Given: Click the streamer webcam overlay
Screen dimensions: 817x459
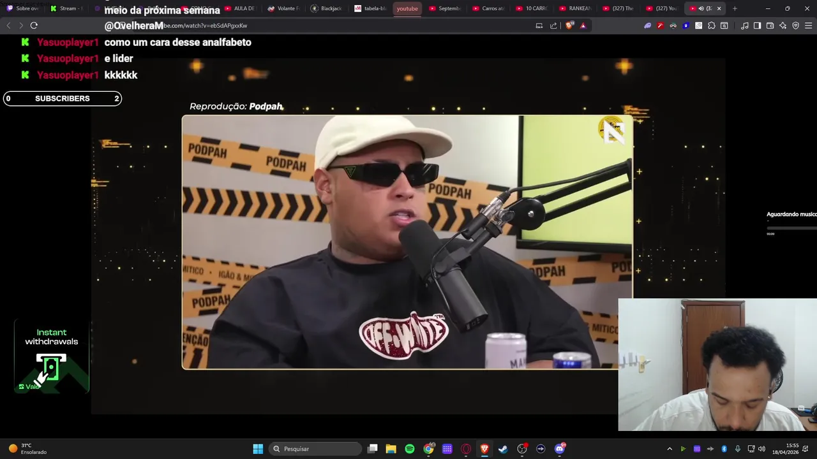Looking at the screenshot, I should [717, 365].
